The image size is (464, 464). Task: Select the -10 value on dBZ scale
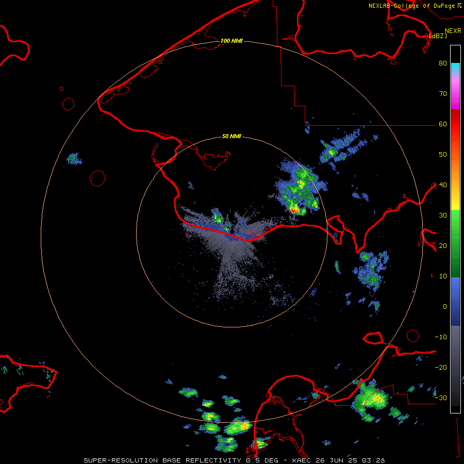[x=441, y=337]
